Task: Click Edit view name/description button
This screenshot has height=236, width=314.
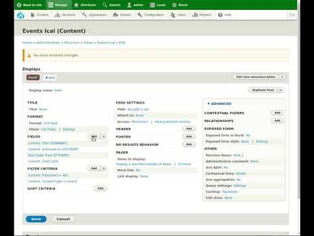Action: (256, 77)
